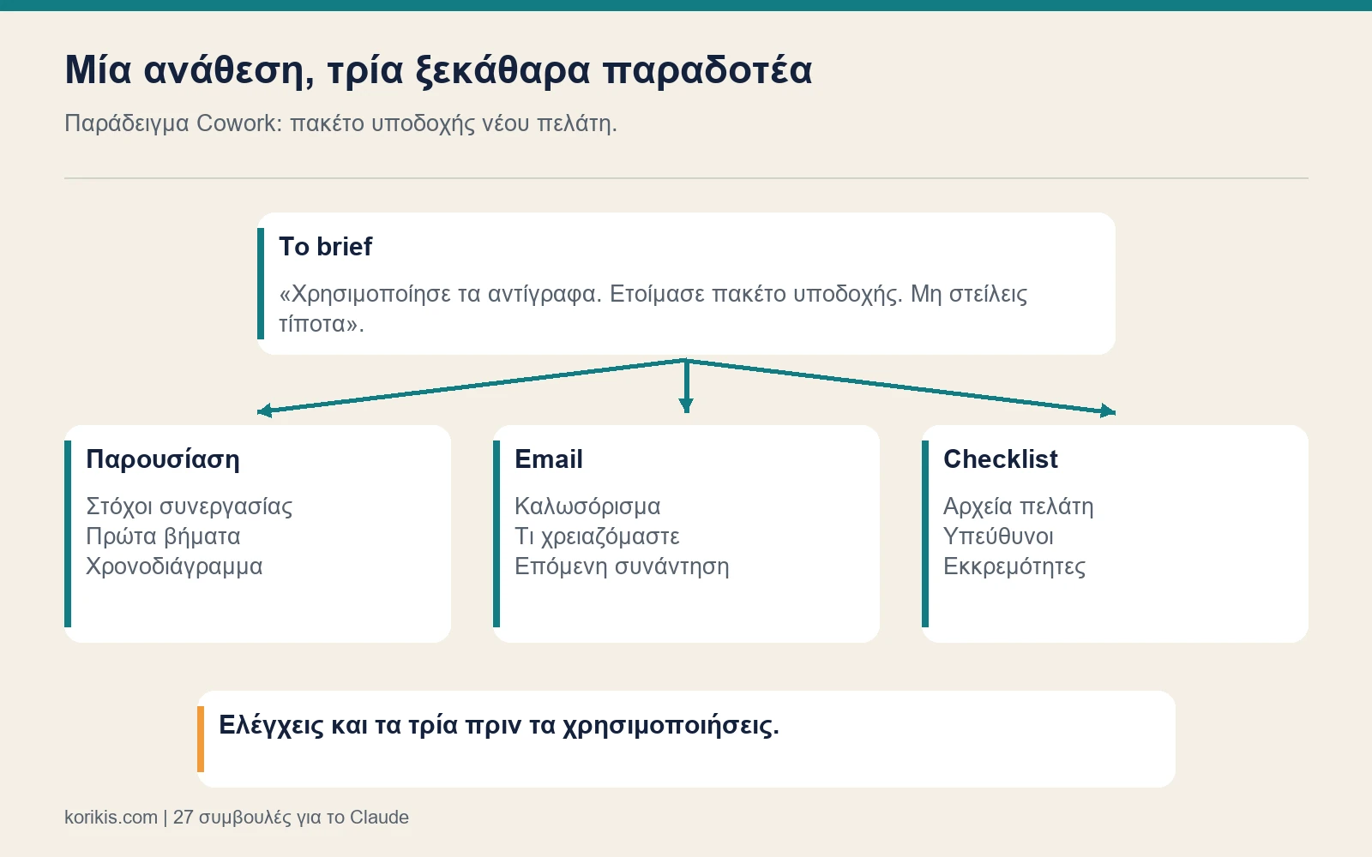Click the 'Το brief' heading
The height and width of the screenshot is (857, 1372).
coord(326,247)
